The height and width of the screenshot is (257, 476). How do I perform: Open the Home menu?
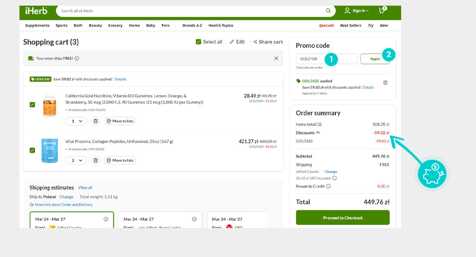tap(134, 26)
